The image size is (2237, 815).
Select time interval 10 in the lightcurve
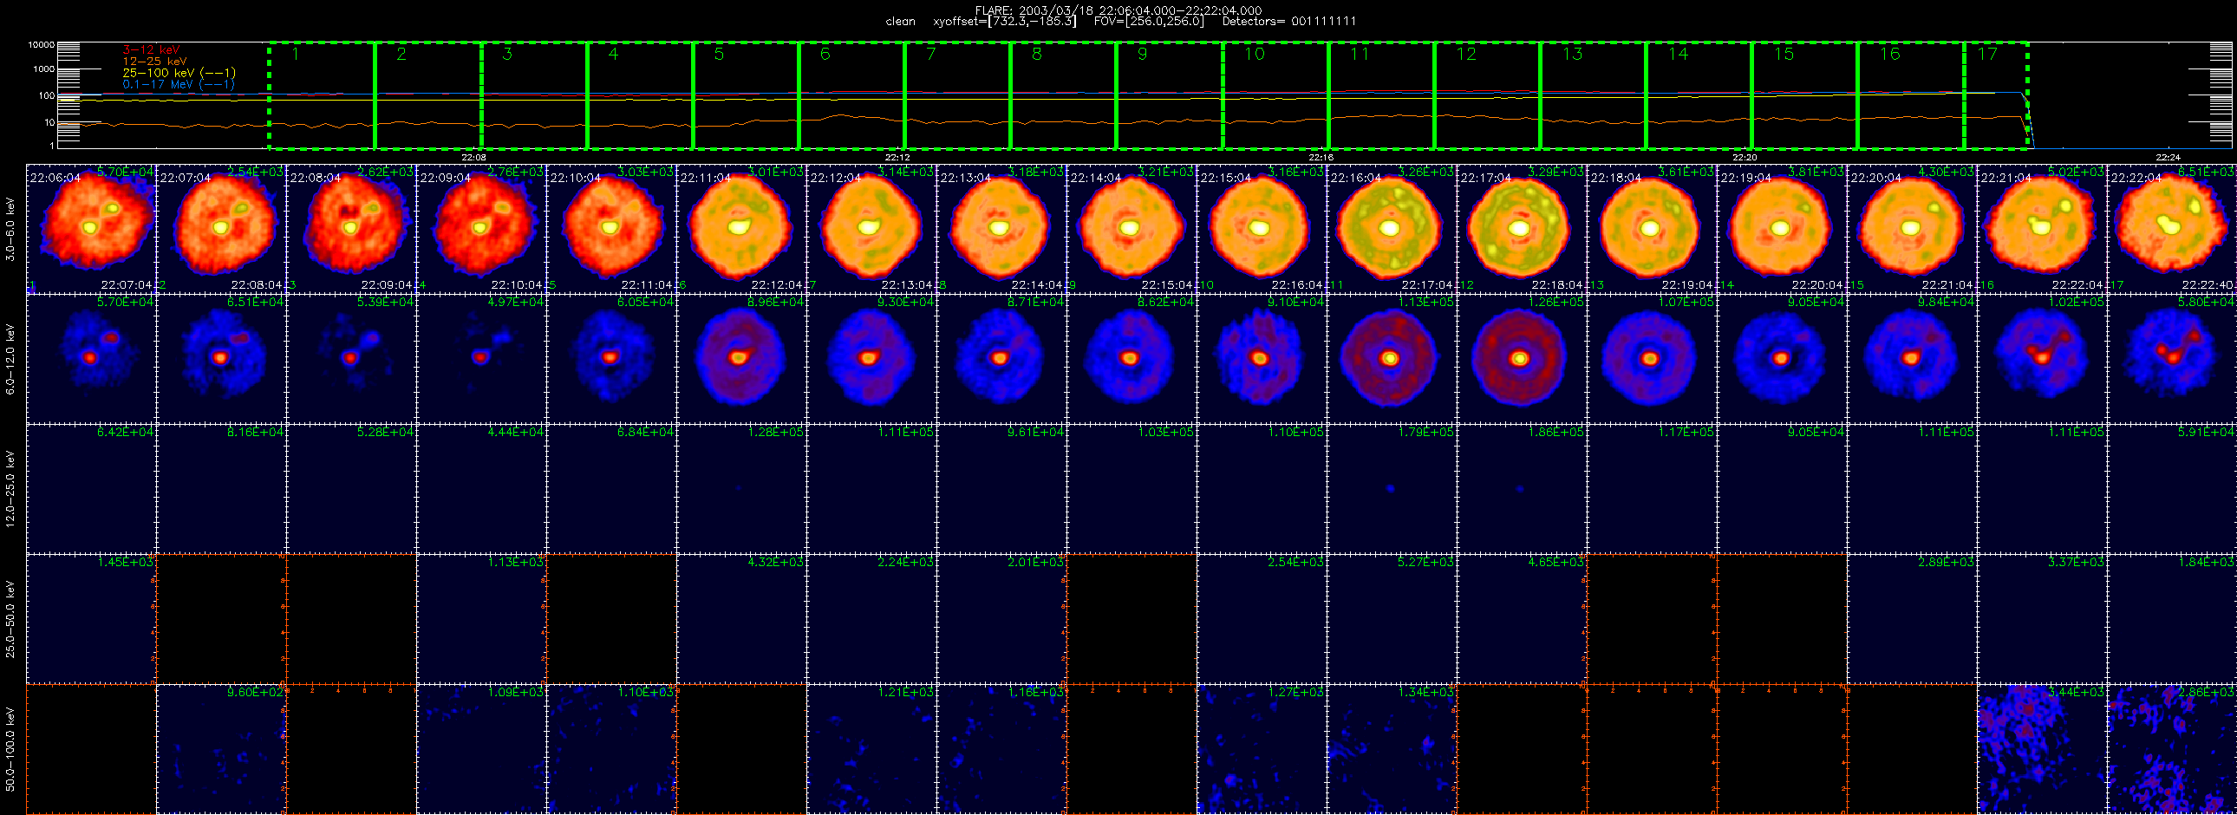[x=1275, y=95]
